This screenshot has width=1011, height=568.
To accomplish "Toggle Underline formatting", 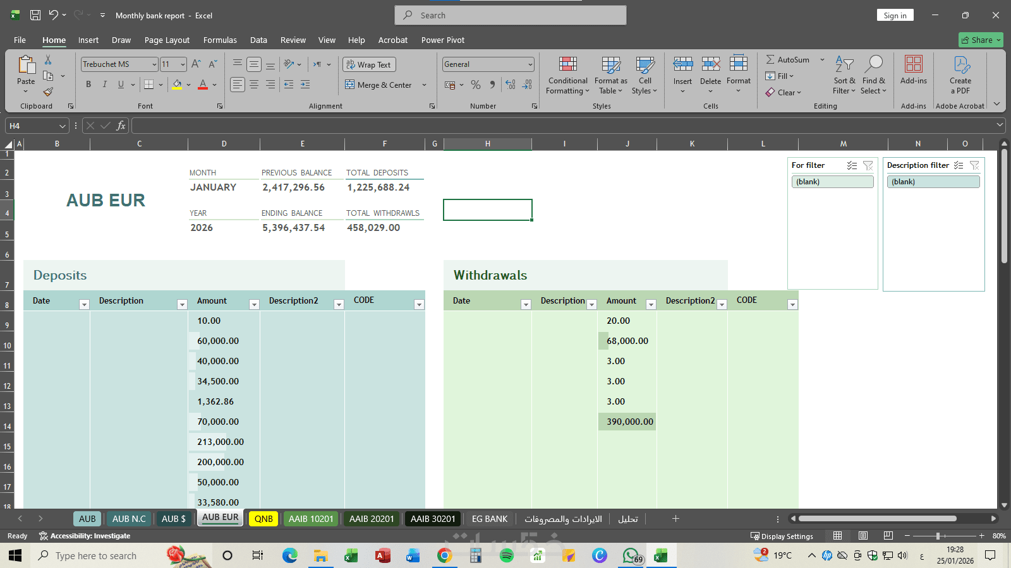I will (x=121, y=85).
